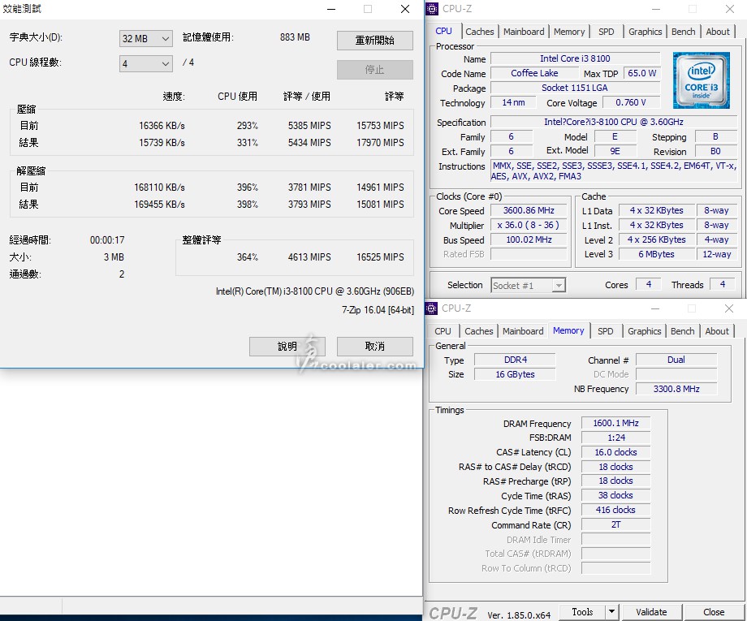Image resolution: width=747 pixels, height=621 pixels.
Task: Close the 效能測試 benchmark window
Action: 405,9
